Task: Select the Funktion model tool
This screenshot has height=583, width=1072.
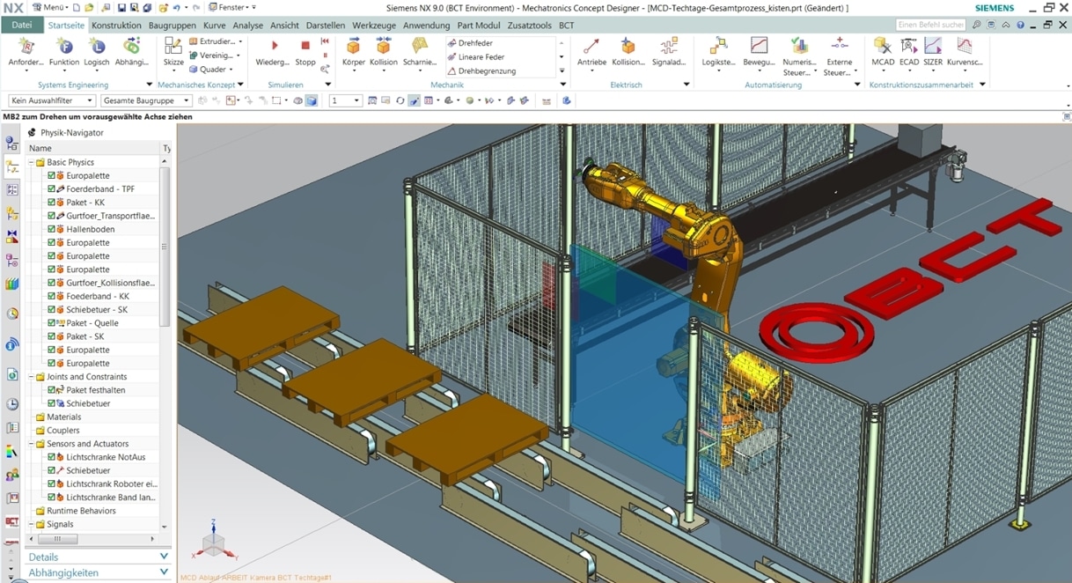Action: click(63, 52)
